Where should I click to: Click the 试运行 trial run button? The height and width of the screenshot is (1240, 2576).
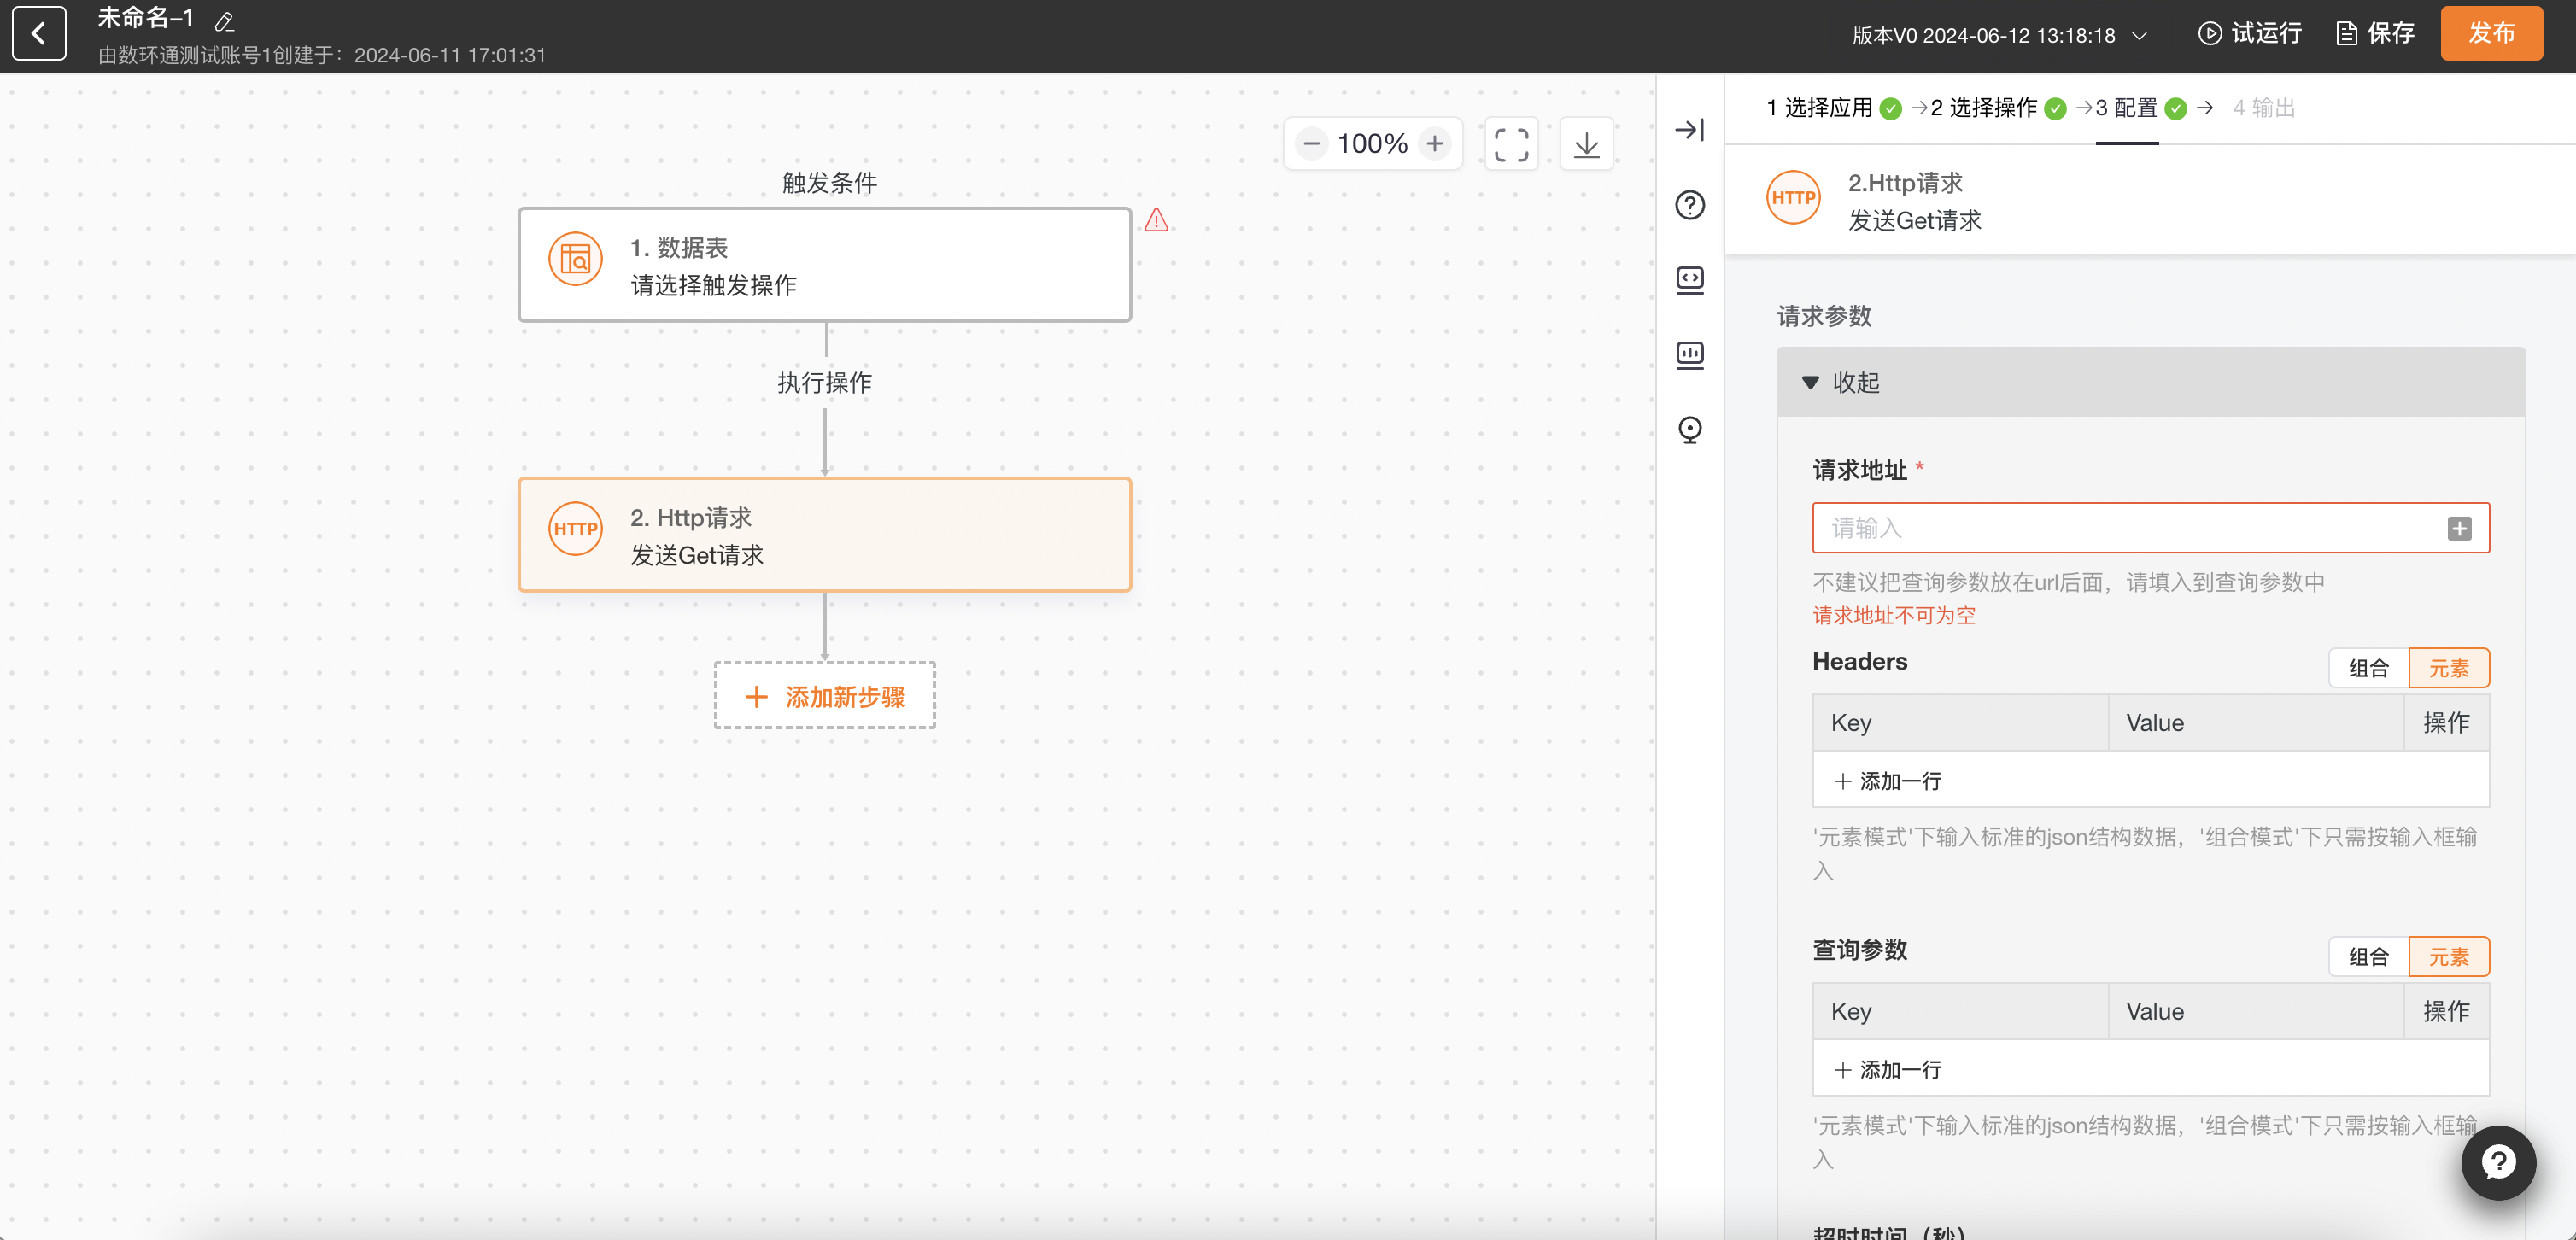click(2250, 34)
